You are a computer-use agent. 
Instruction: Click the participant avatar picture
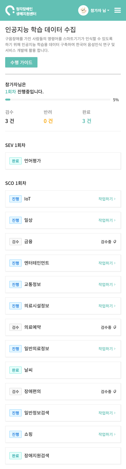click(83, 10)
